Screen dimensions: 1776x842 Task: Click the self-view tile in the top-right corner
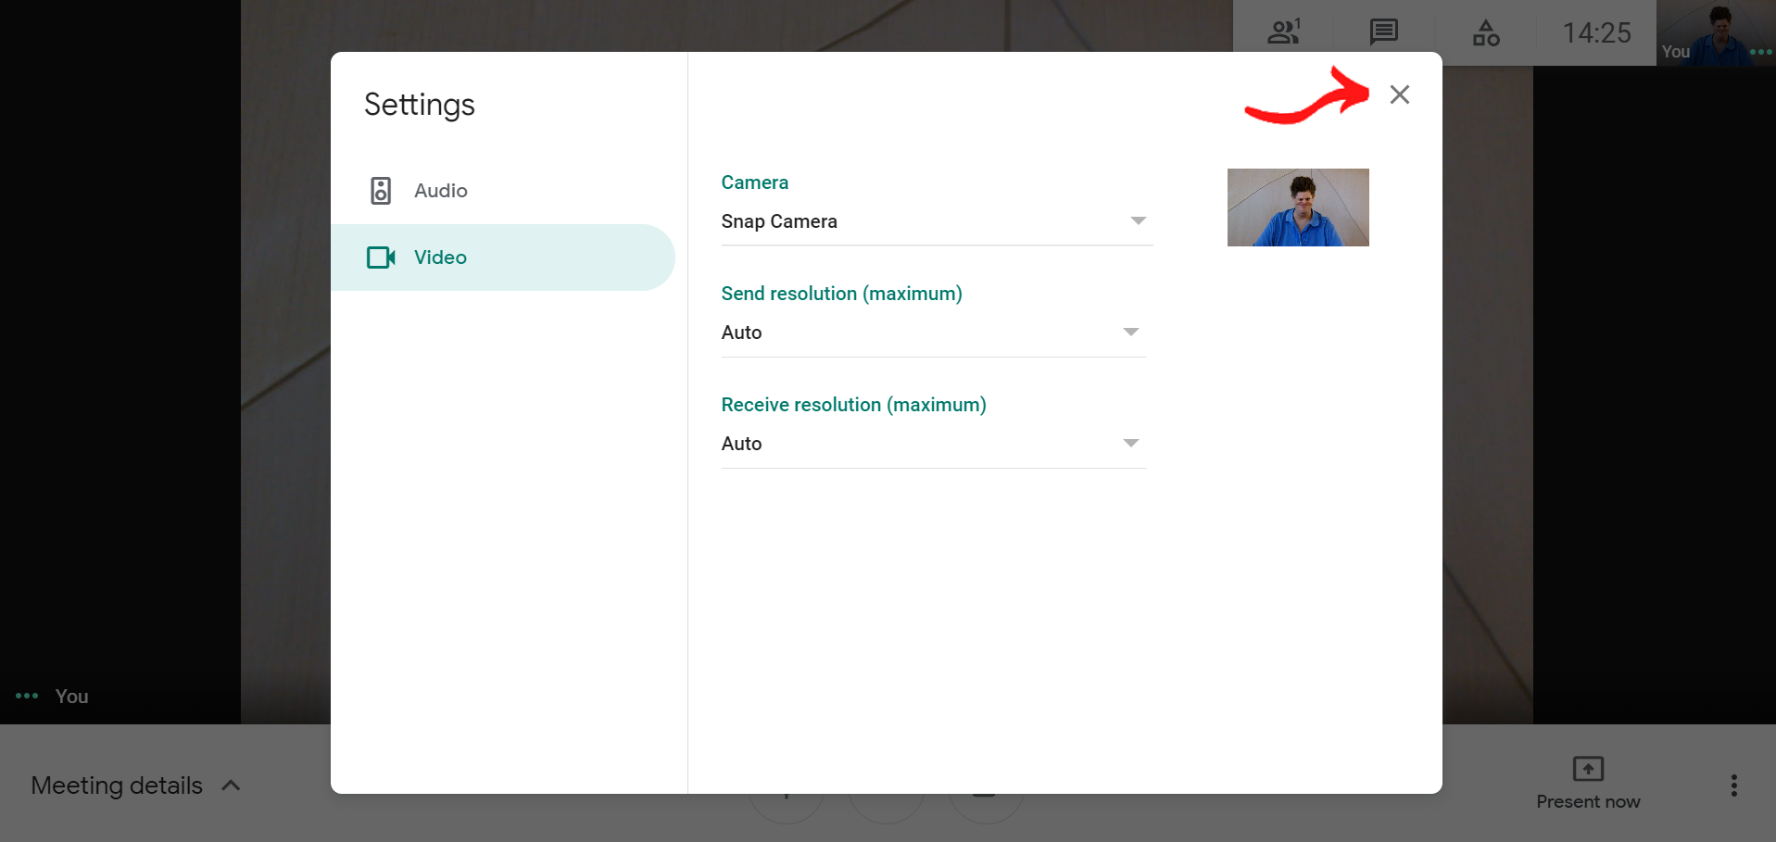1714,32
